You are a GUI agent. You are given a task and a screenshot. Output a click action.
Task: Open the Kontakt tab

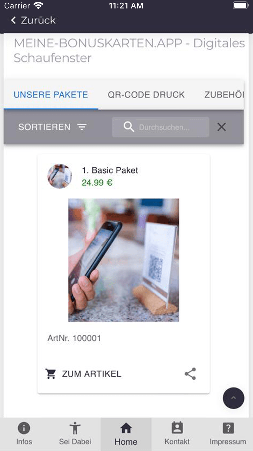pos(177,434)
